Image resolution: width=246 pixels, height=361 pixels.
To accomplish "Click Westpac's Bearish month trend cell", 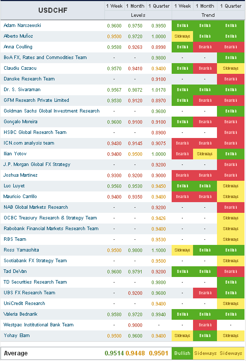I will pos(205,325).
